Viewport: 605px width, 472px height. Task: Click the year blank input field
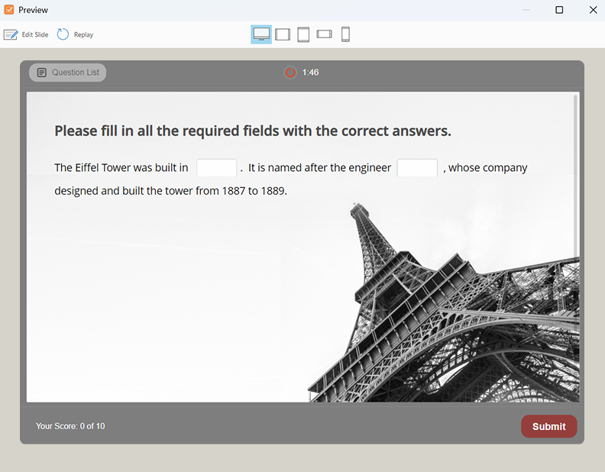[x=216, y=168]
